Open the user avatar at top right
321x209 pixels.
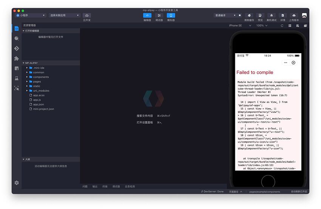tap(304, 15)
